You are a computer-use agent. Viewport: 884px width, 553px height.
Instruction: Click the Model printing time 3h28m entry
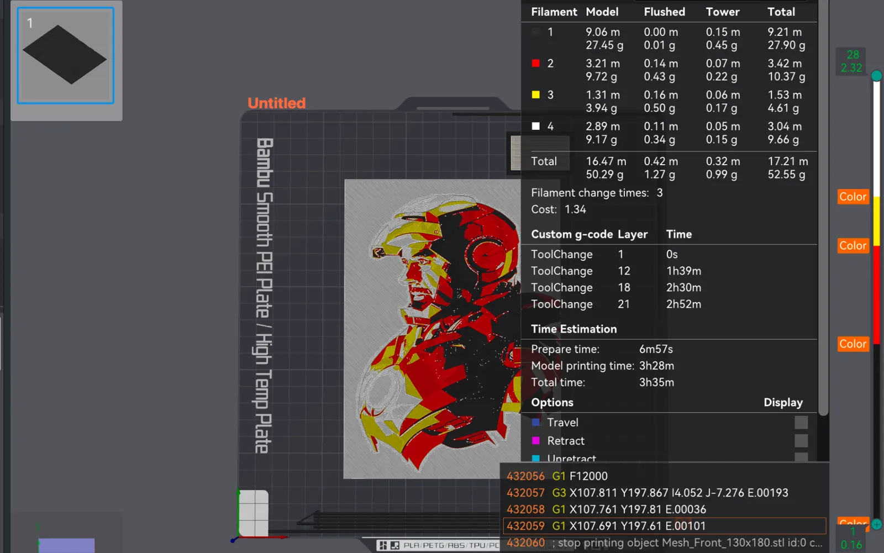(603, 366)
